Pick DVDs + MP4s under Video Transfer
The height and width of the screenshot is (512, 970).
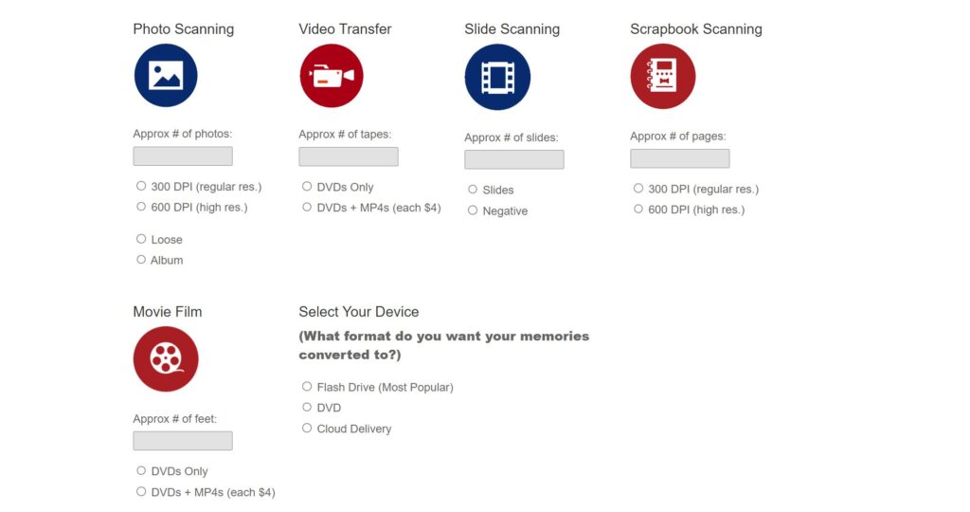point(308,207)
